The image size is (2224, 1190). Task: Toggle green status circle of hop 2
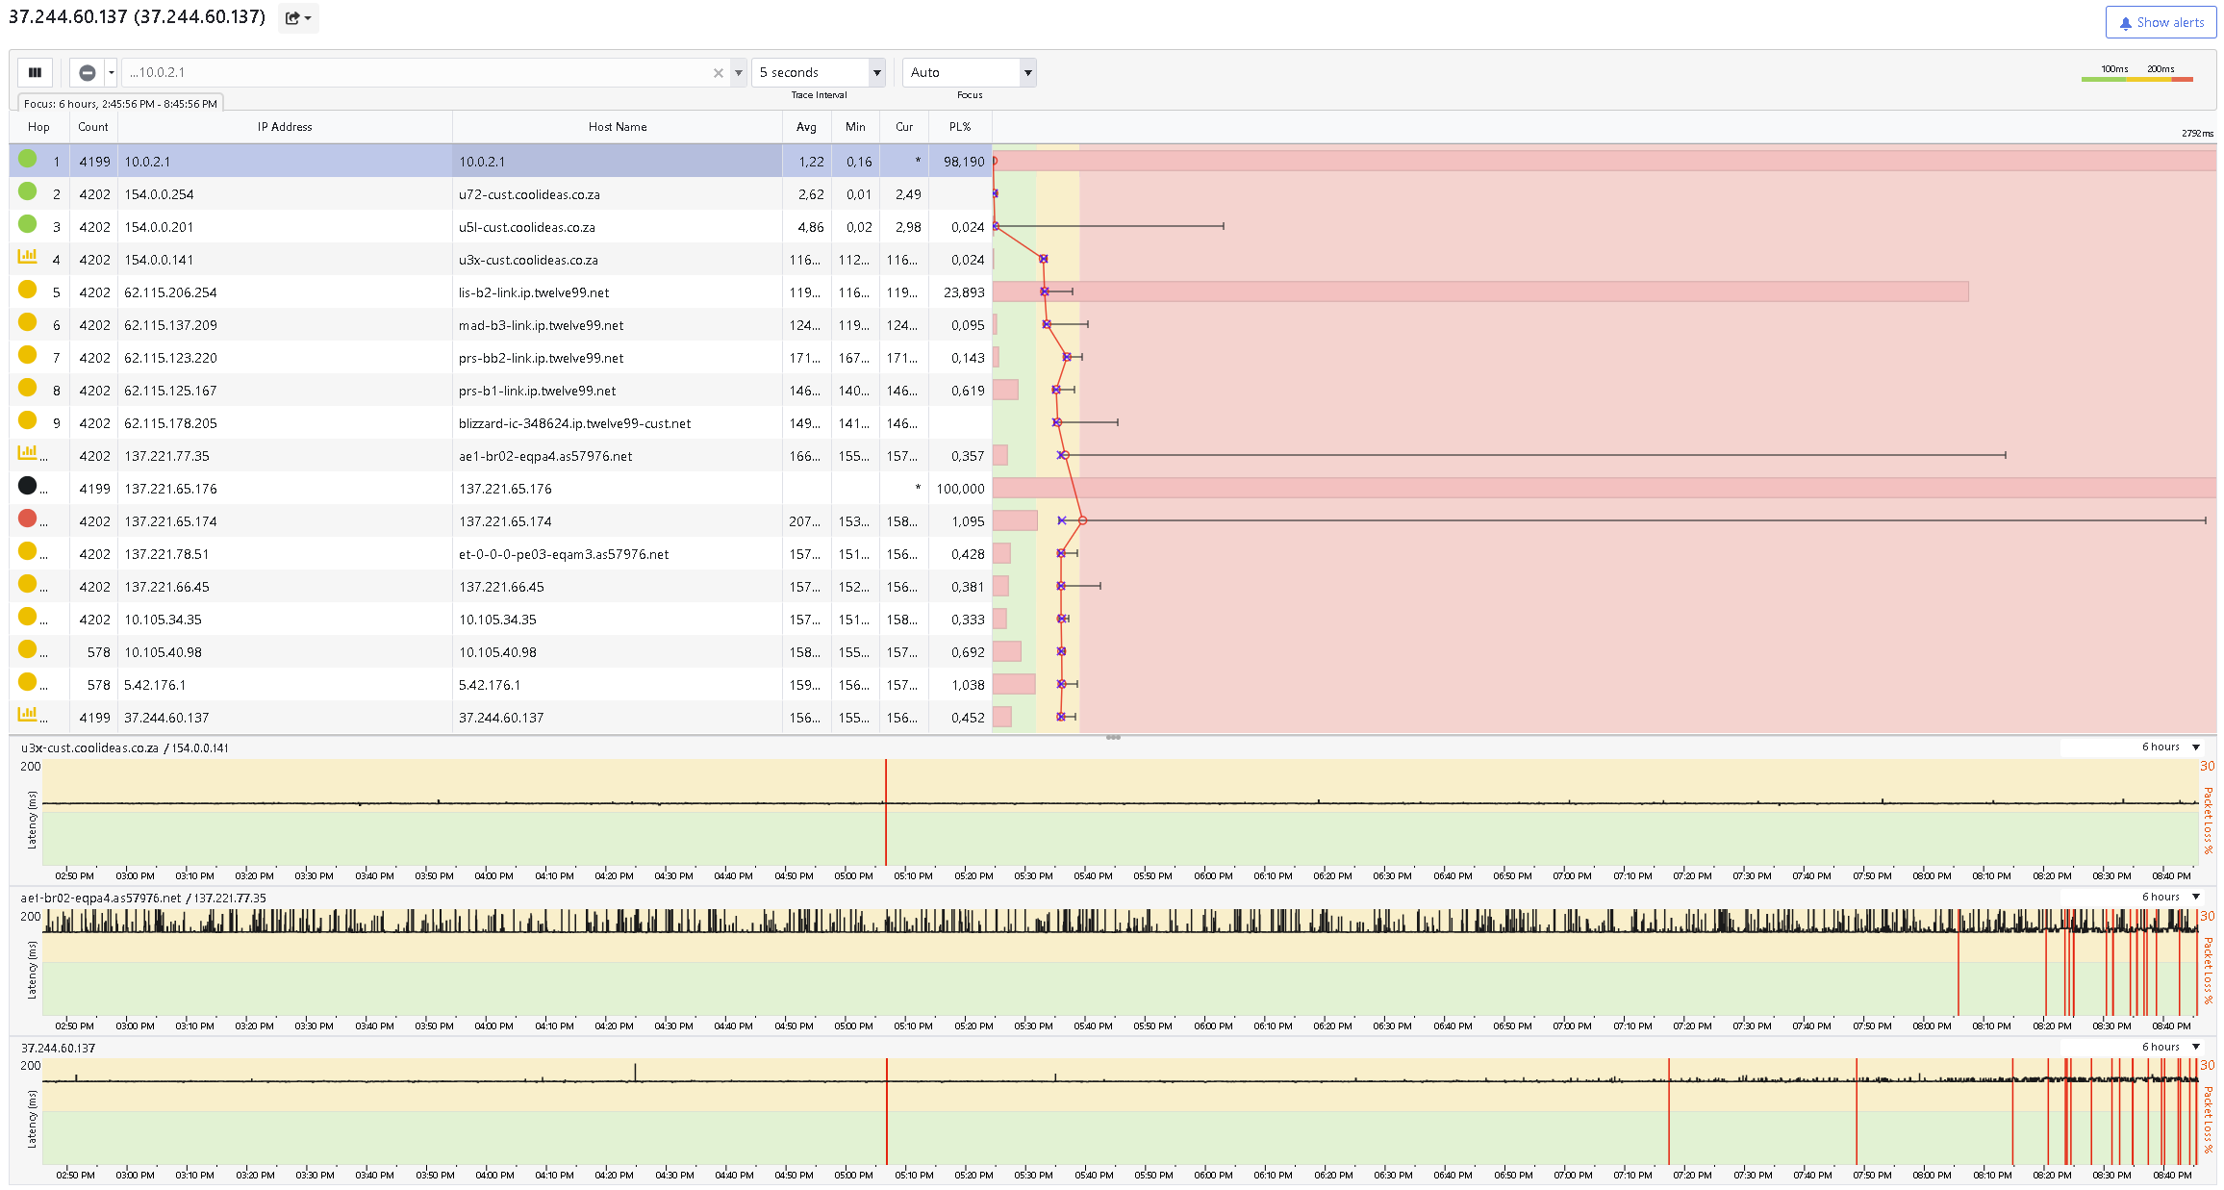click(27, 191)
